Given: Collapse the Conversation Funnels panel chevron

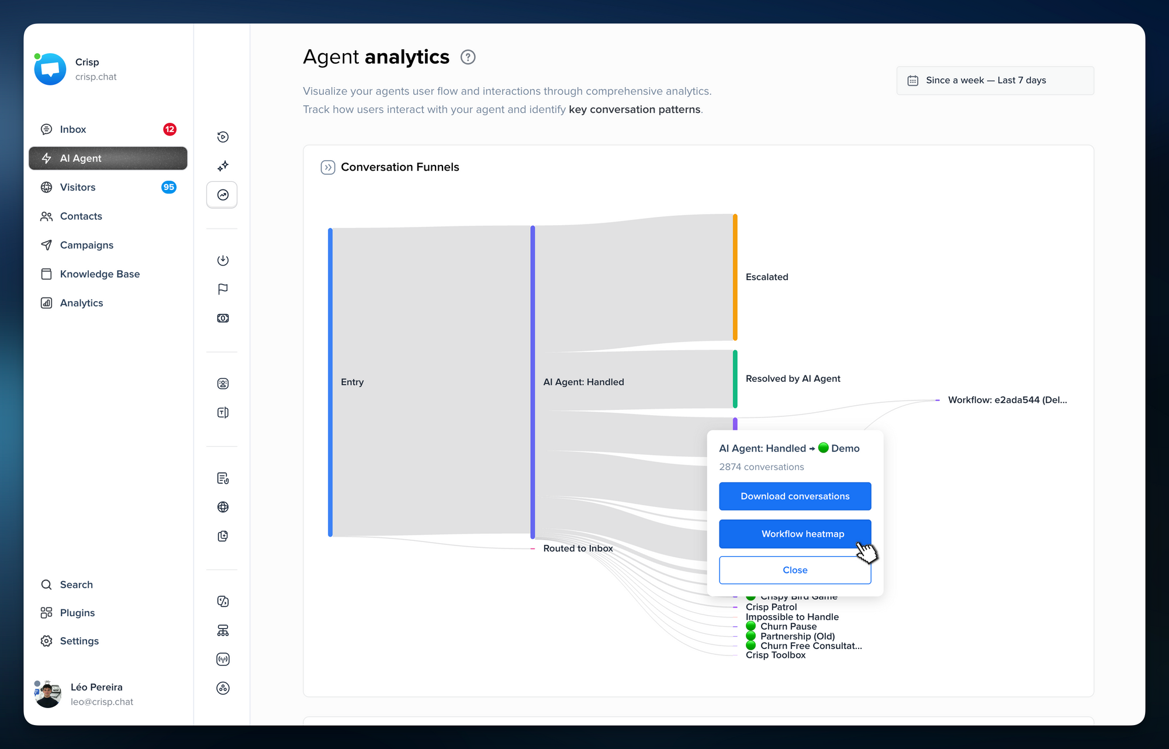Looking at the screenshot, I should tap(328, 167).
